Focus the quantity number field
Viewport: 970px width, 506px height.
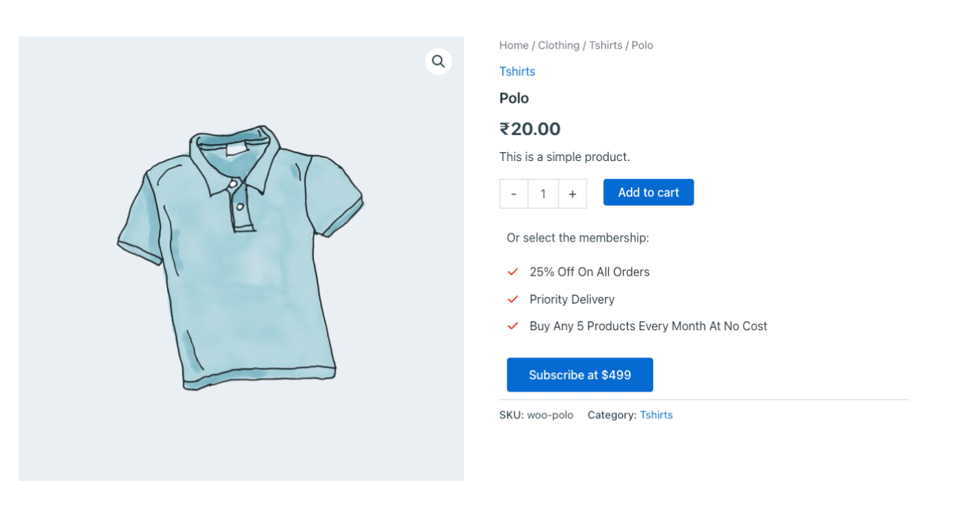543,194
